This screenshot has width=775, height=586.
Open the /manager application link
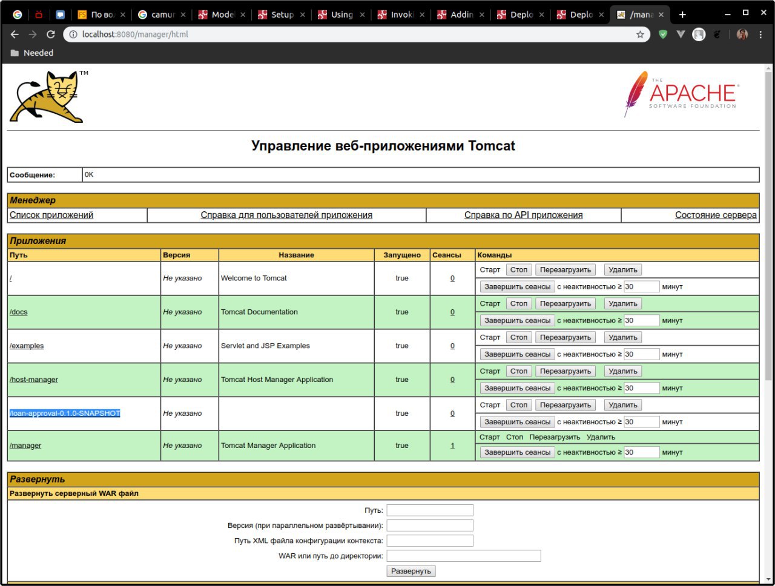[25, 446]
